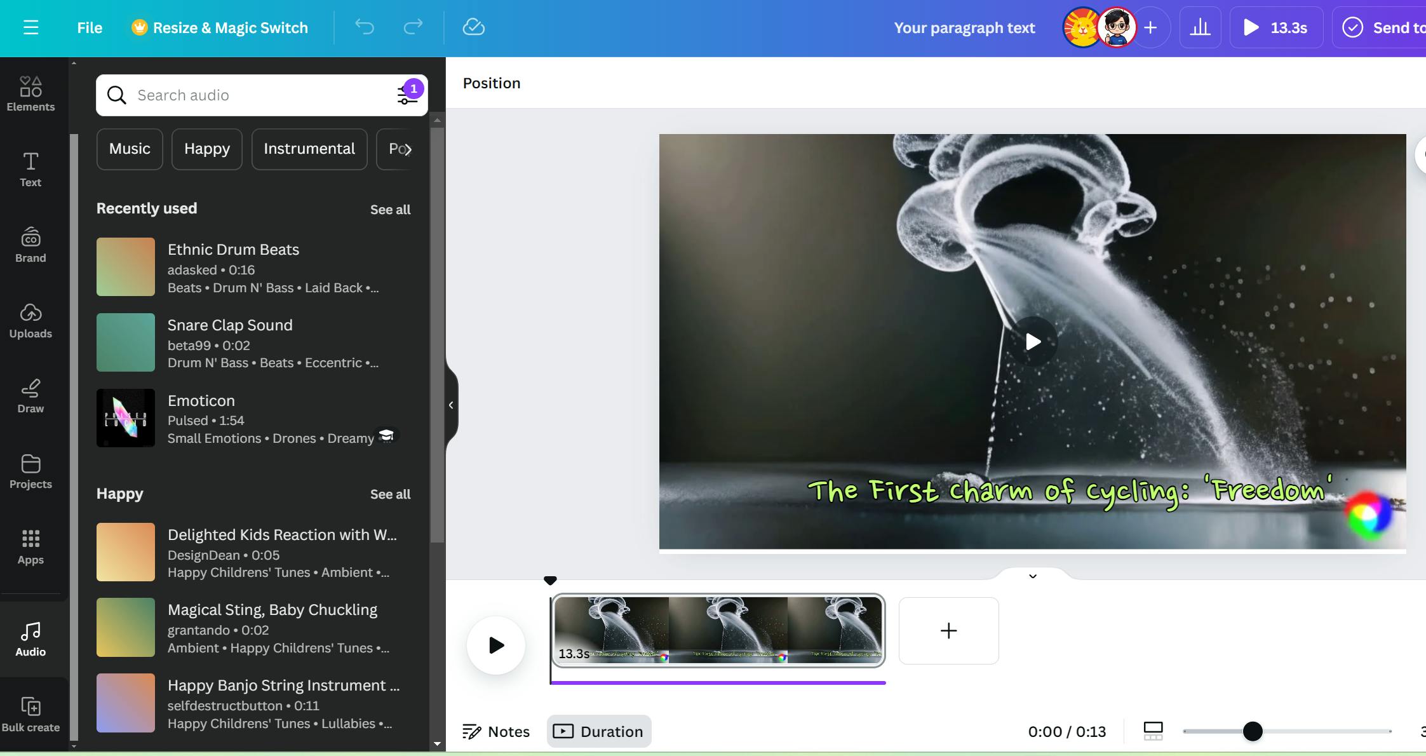Open audio search filter options
The image size is (1426, 756).
pyautogui.click(x=407, y=95)
